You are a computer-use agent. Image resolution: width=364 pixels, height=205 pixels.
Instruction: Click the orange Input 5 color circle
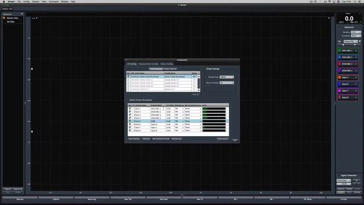[340, 77]
